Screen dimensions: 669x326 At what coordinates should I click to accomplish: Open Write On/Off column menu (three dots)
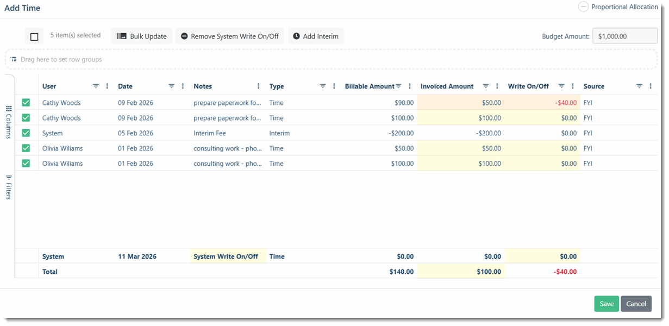click(x=573, y=86)
